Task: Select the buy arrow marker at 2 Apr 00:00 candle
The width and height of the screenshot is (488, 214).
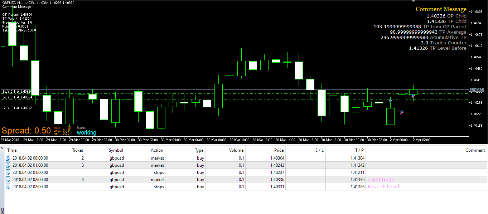Action: coord(390,101)
